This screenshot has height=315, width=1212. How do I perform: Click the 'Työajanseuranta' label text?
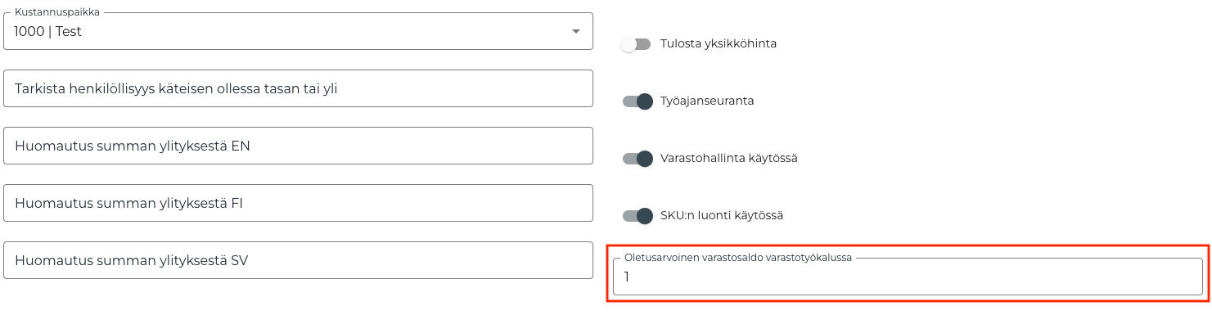tap(707, 101)
